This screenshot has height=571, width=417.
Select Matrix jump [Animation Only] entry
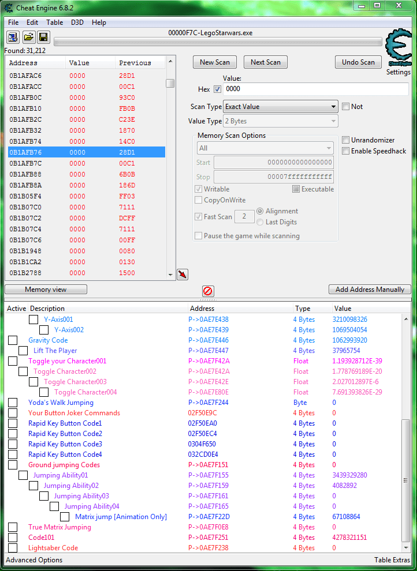[x=121, y=517]
